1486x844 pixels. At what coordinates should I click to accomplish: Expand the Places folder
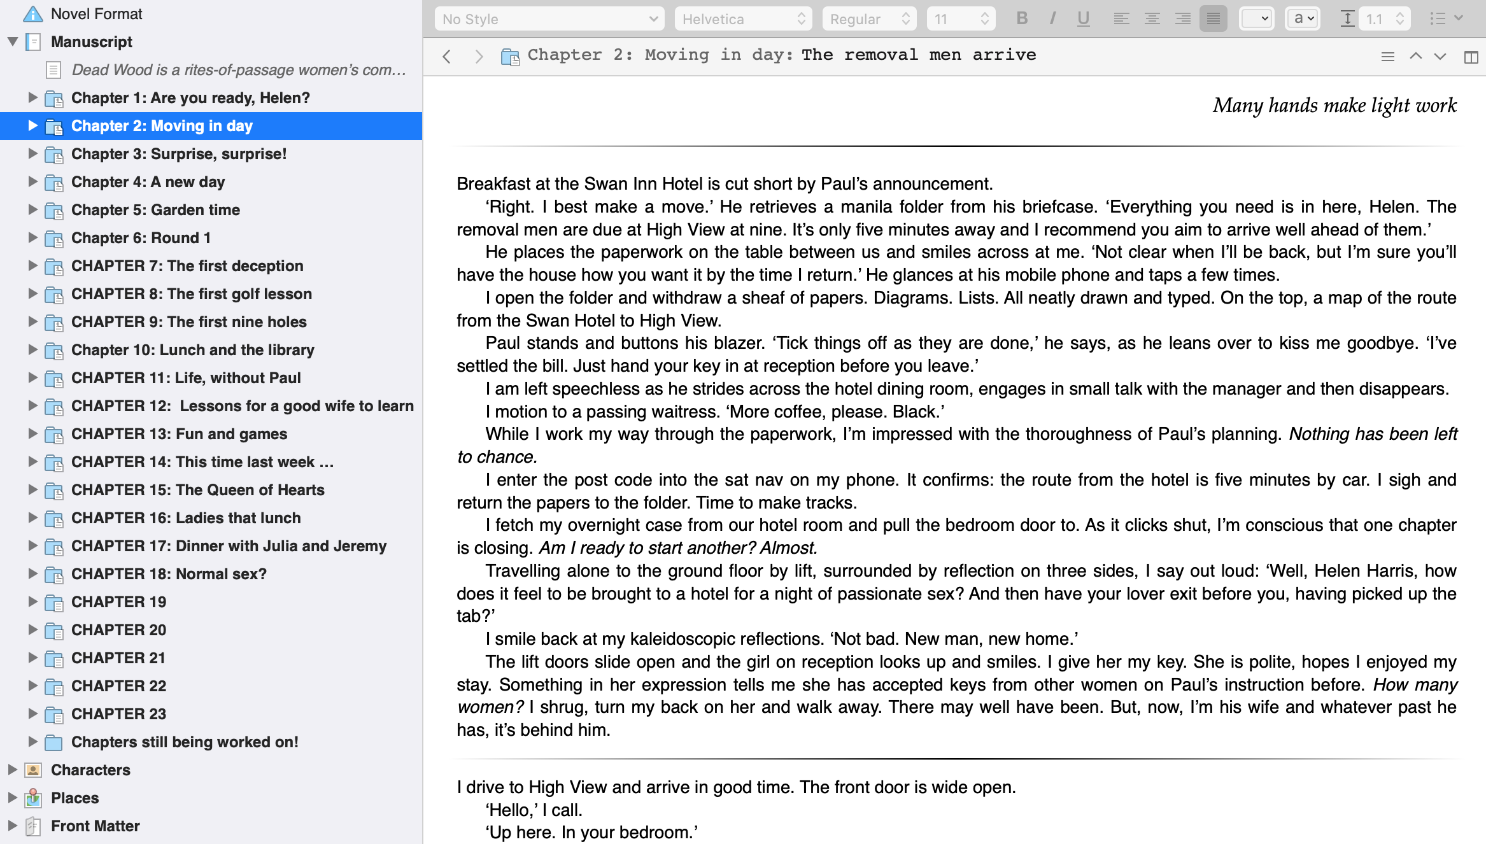(12, 798)
